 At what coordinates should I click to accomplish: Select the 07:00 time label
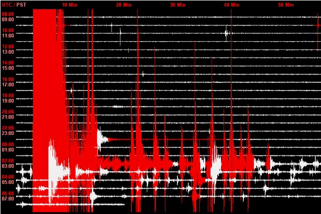coord(8,199)
